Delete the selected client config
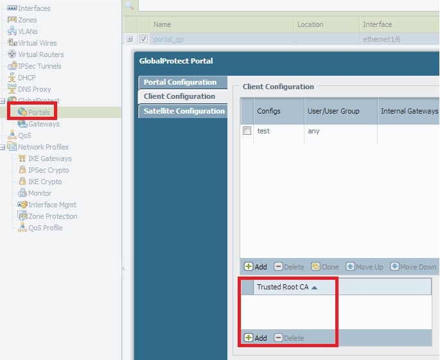The height and width of the screenshot is (360, 440). [289, 267]
